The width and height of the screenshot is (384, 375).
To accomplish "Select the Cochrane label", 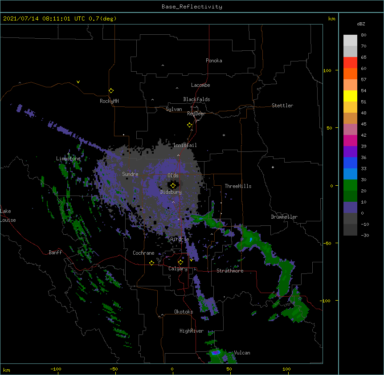I will tap(143, 253).
